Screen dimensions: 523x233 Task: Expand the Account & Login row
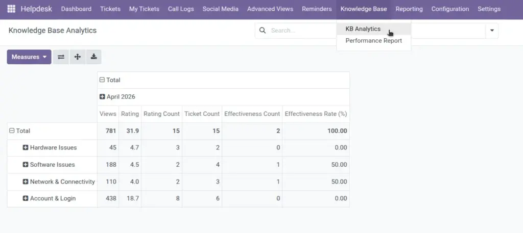[x=49, y=198]
